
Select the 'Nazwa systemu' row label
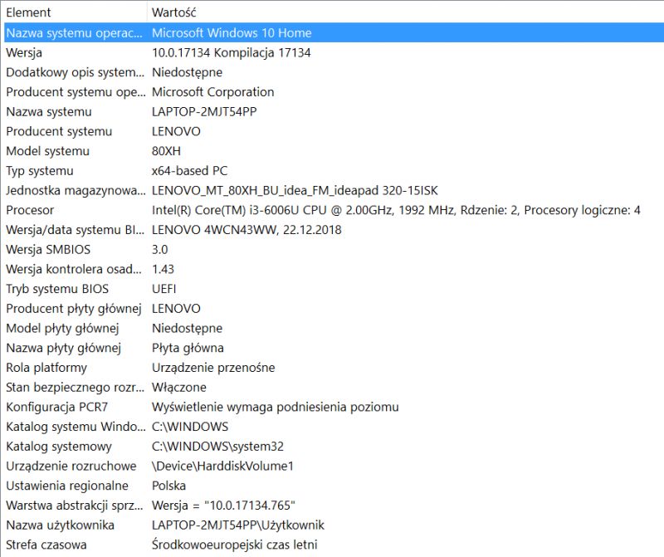(49, 112)
